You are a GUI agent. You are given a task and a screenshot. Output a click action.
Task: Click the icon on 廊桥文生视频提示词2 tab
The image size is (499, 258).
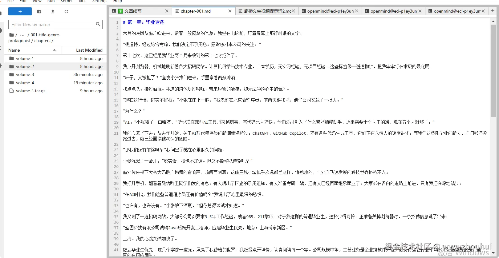pos(240,11)
